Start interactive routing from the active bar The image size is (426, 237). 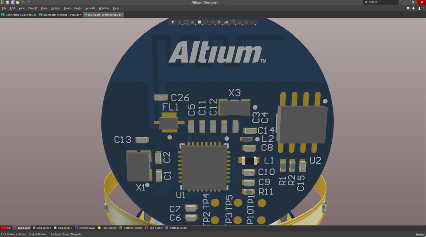tap(206, 22)
